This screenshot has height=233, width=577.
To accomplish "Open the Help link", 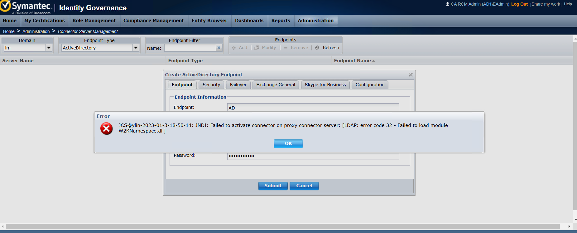I will [568, 4].
